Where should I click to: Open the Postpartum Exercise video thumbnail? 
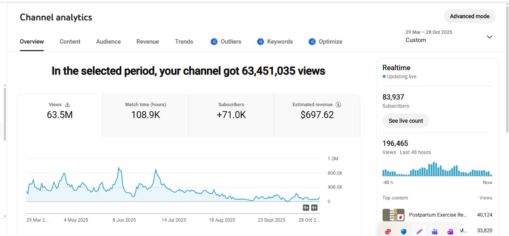[393, 215]
